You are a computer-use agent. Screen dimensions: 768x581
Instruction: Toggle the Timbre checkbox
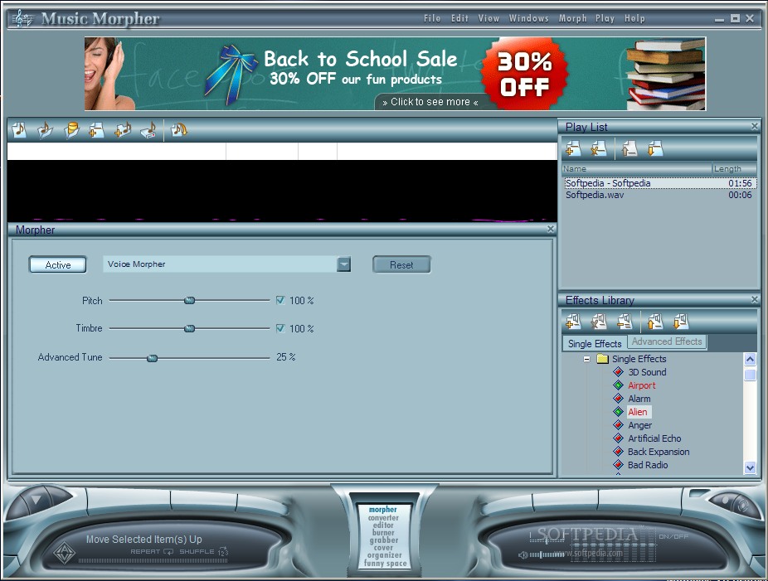[x=280, y=328]
